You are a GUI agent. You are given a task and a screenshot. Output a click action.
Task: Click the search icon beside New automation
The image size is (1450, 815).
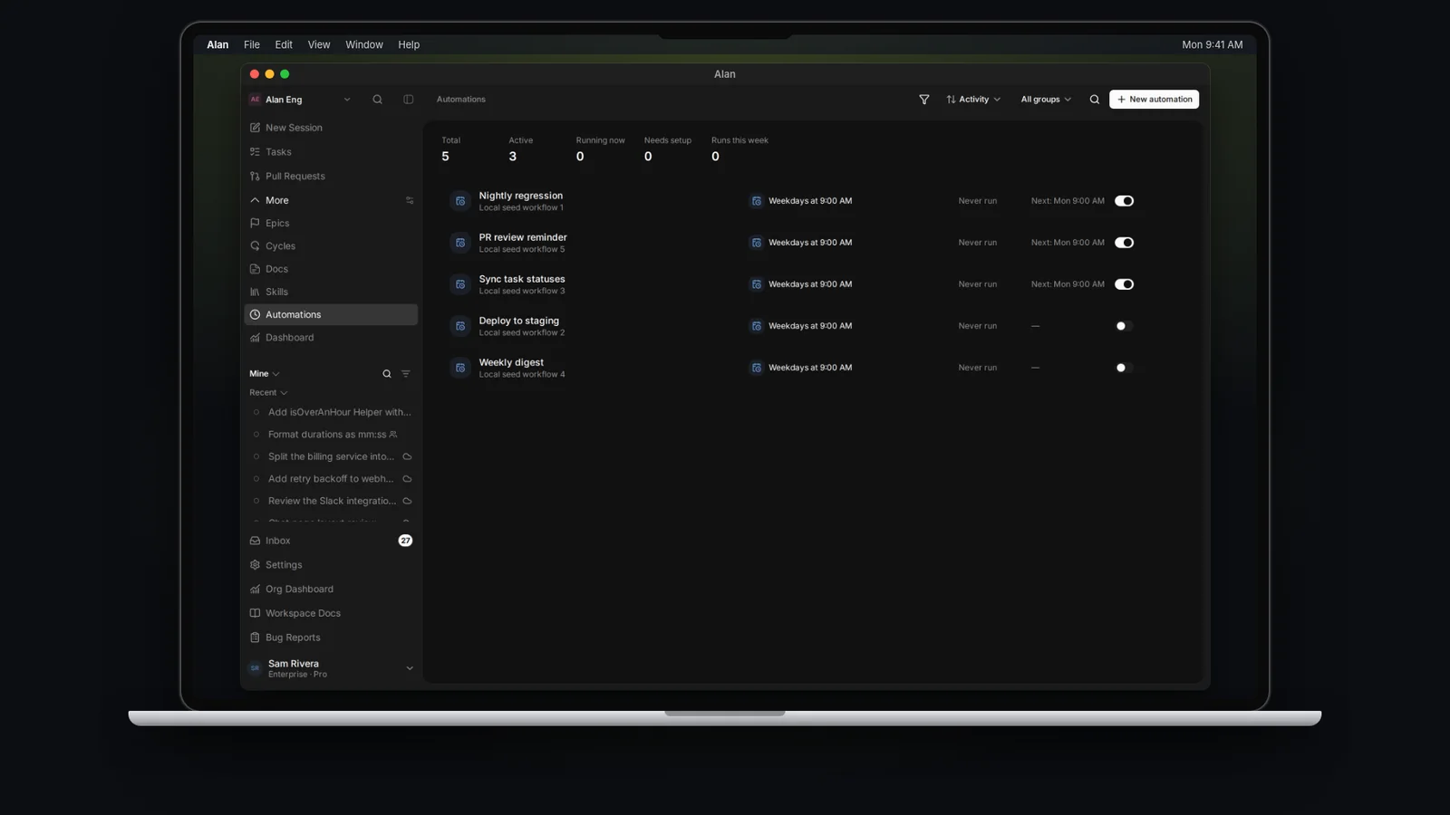(x=1094, y=100)
